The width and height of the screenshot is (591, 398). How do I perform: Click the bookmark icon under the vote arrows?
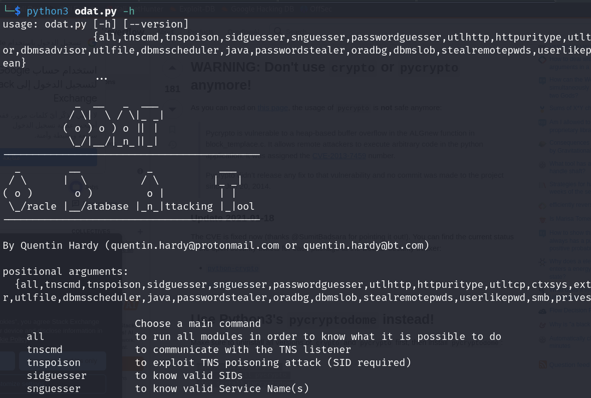pos(172,129)
